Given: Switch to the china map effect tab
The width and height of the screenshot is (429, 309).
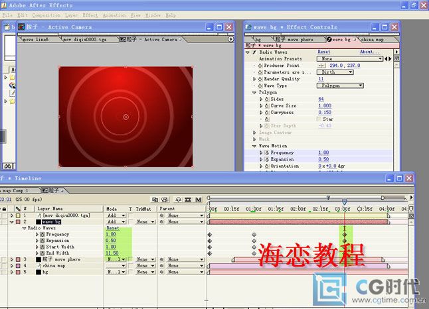Looking at the screenshot, I should click(372, 39).
